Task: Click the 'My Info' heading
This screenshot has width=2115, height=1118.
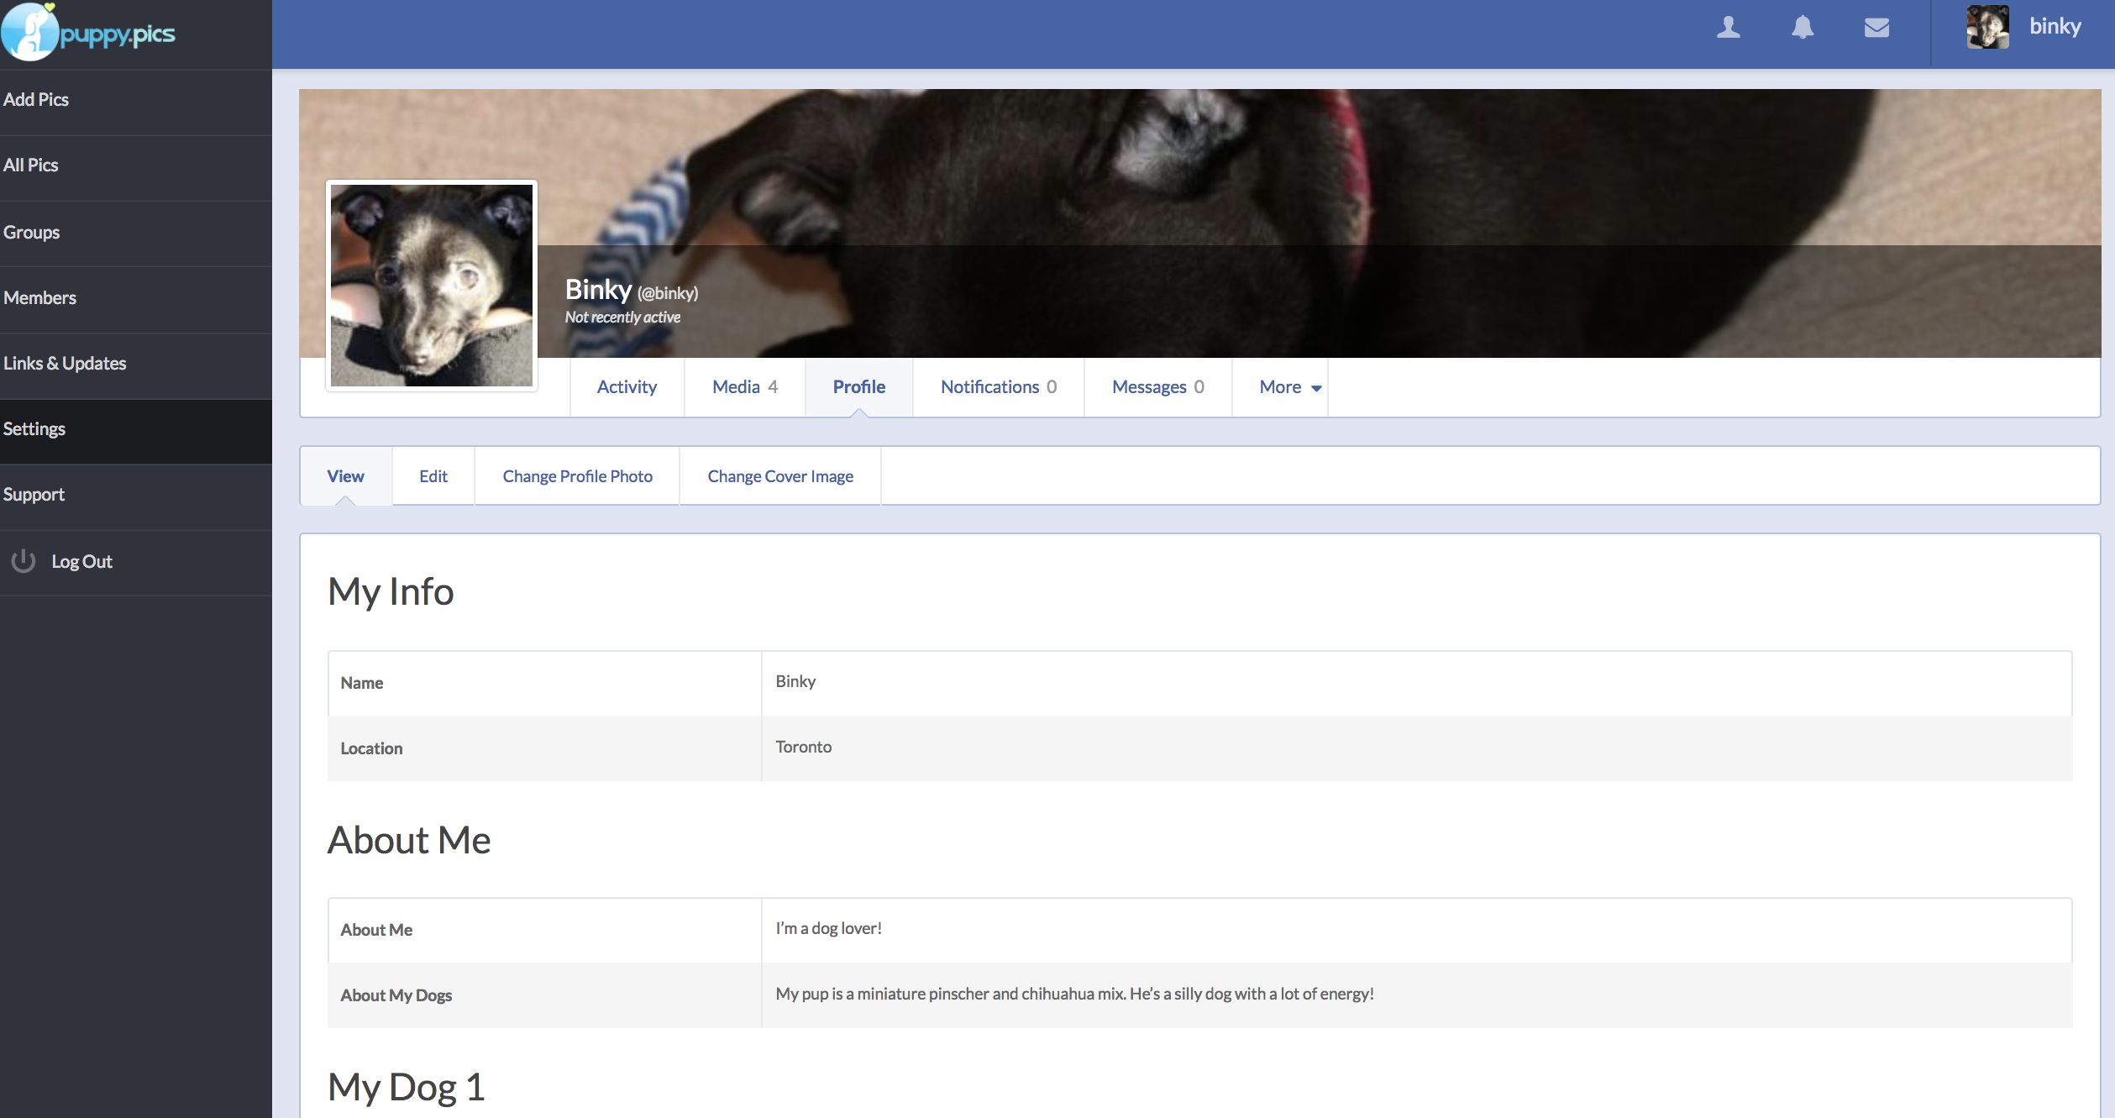Action: tap(391, 591)
